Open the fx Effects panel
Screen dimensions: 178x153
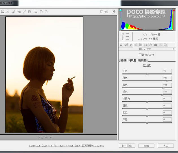tap(151, 45)
